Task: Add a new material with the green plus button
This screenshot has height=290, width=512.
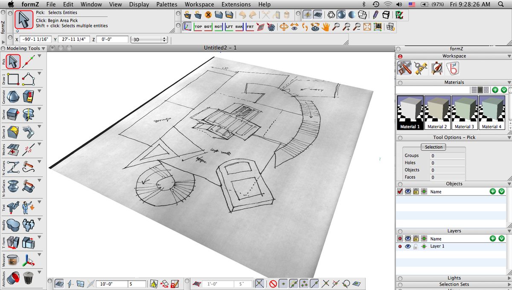Action: tap(495, 89)
